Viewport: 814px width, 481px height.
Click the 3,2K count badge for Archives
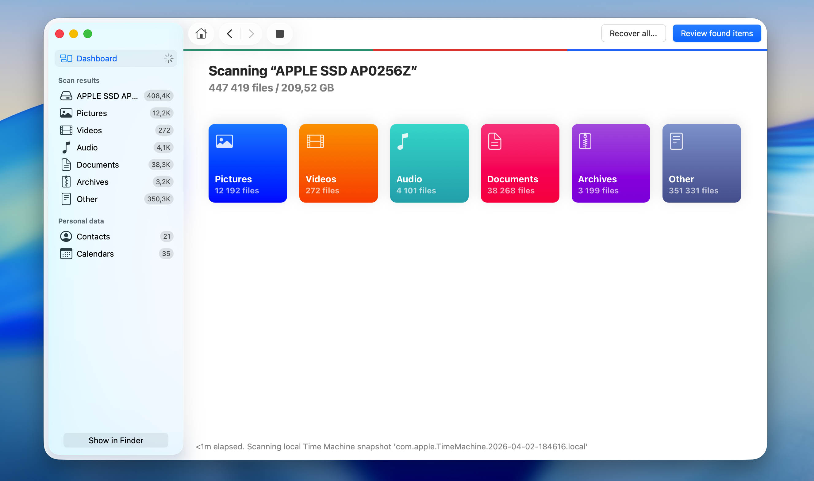coord(163,182)
